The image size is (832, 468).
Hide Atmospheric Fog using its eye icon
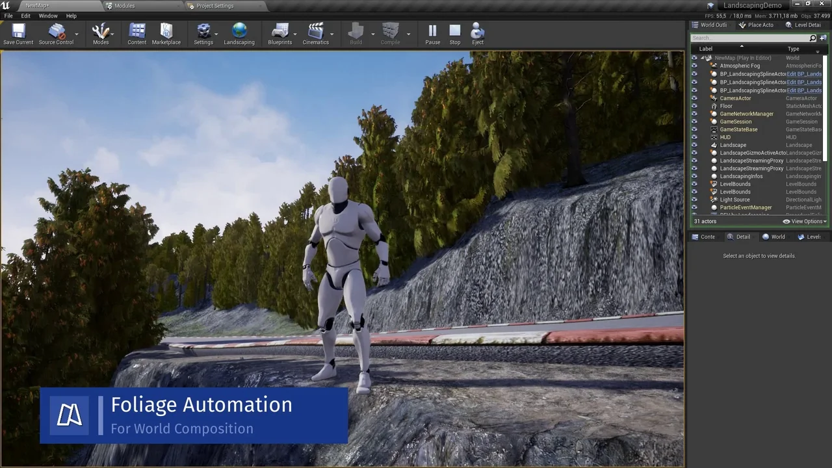pos(694,66)
